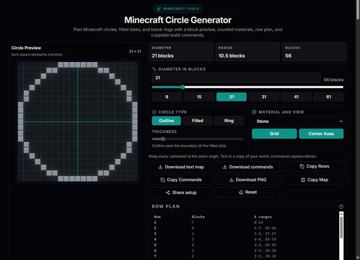Viewport: 360px width, 260px height.
Task: Select the Ring circle type
Action: point(229,121)
